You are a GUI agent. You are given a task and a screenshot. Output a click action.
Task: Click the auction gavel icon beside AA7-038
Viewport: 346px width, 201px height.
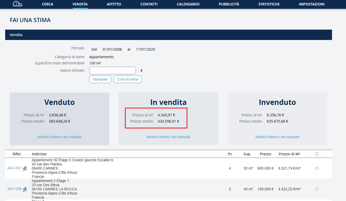click(25, 189)
